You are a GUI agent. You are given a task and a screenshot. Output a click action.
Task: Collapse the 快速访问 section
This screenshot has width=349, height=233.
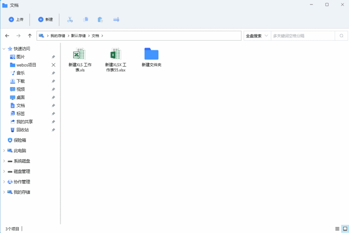[4, 49]
